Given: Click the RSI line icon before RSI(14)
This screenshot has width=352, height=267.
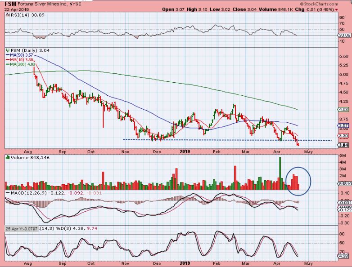Looking at the screenshot, I should pyautogui.click(x=8, y=15).
